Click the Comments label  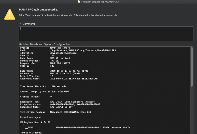pos(29,24)
